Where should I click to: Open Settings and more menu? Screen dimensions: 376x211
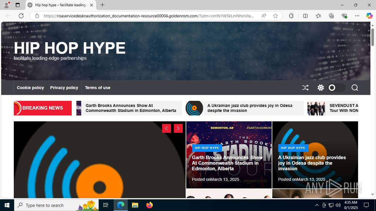[x=357, y=16]
